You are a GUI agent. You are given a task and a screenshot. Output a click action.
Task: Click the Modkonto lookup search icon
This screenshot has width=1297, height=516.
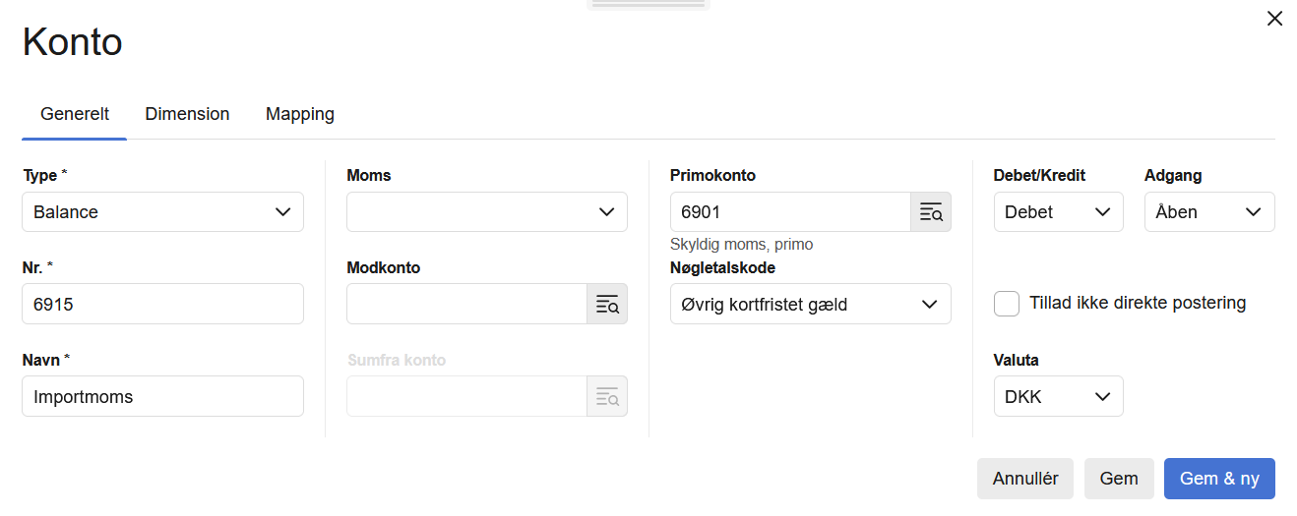607,305
